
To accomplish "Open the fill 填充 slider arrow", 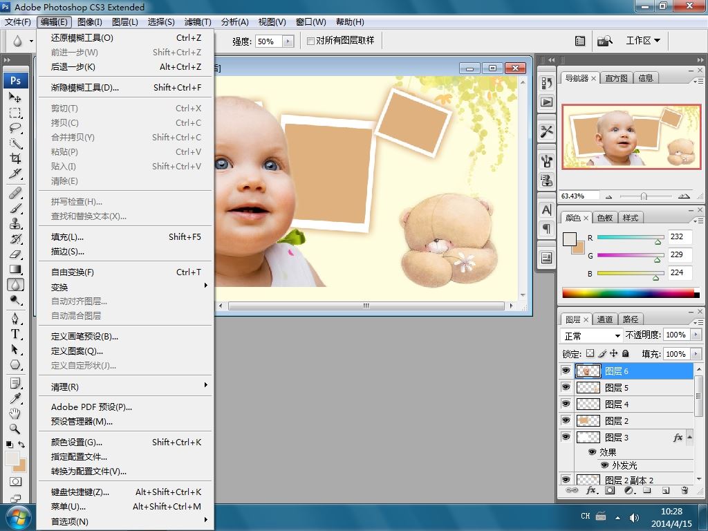I will pos(696,353).
